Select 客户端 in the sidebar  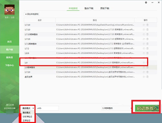click(x=9, y=49)
